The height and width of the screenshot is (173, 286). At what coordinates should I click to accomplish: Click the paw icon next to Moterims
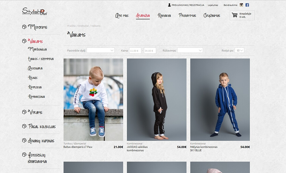[x=24, y=27]
